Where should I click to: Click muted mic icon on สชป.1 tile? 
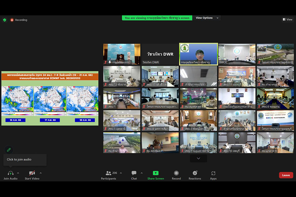click(x=106, y=107)
